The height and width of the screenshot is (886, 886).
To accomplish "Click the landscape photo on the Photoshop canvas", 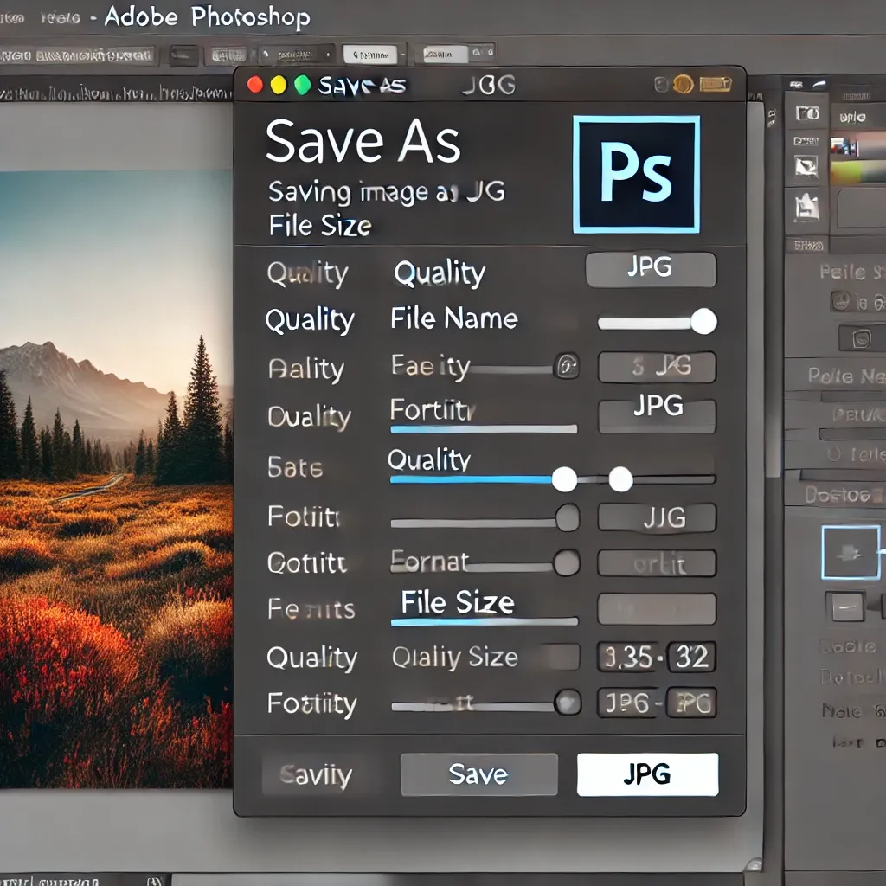I will [x=116, y=479].
